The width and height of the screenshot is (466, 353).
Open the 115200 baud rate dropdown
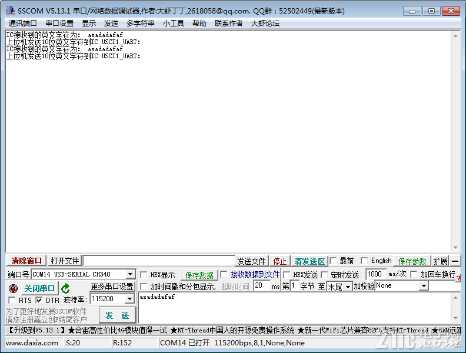(x=129, y=299)
